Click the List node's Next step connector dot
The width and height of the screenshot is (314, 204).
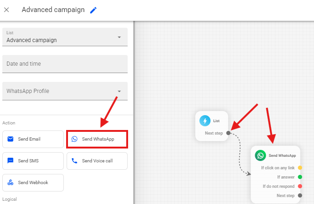(x=228, y=133)
